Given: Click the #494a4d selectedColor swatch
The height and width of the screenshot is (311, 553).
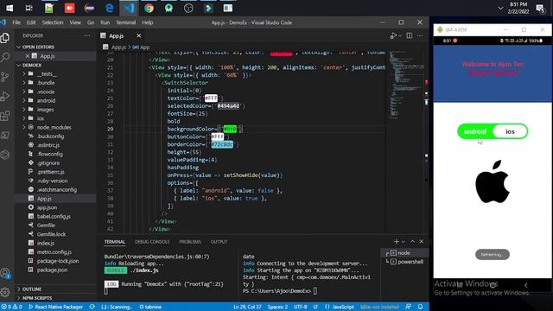Looking at the screenshot, I should pos(228,105).
